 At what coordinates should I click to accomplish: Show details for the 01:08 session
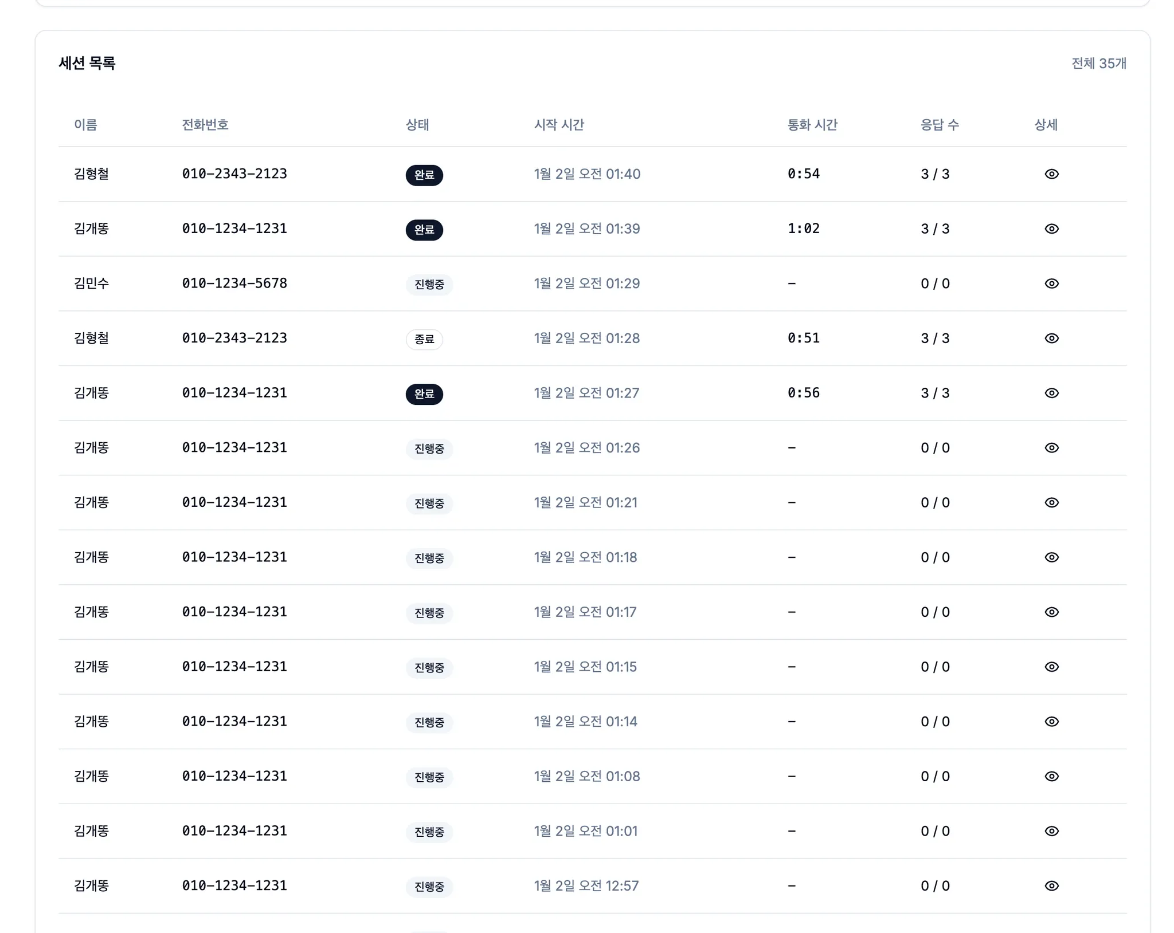point(1051,776)
